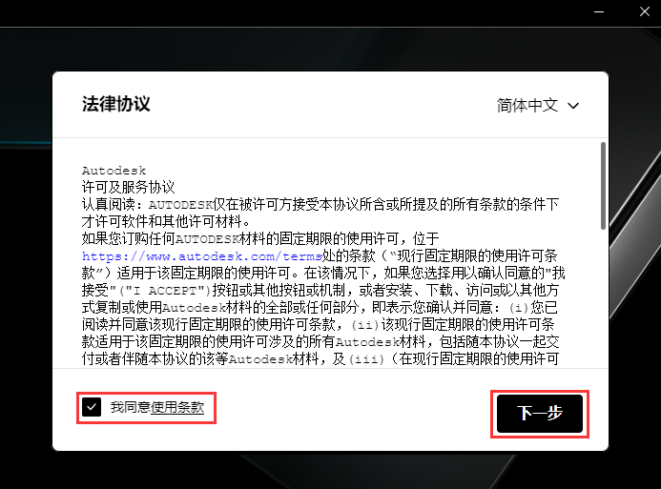This screenshot has width=661, height=489.
Task: Click the license text scrollbar thumb
Action: 602,186
